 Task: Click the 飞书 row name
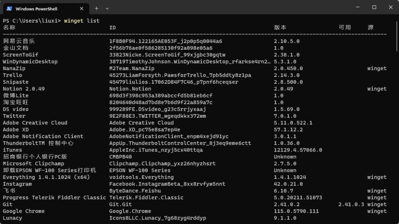pyautogui.click(x=9, y=191)
